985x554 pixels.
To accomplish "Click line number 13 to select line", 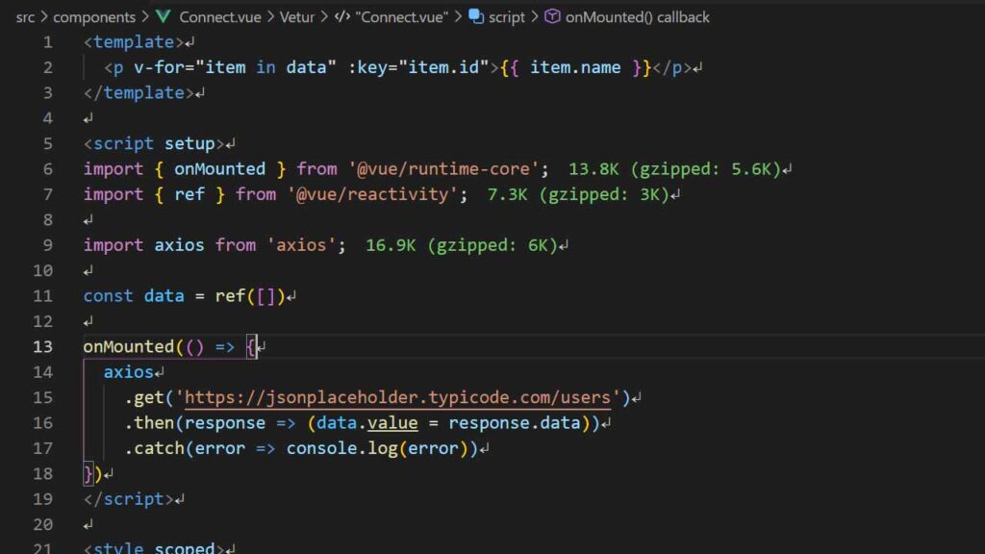I will 42,346.
